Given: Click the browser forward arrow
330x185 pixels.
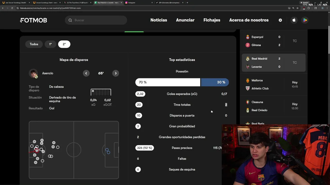Looking at the screenshot, I should tap(7, 8).
